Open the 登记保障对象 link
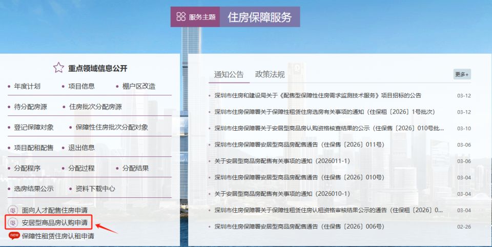 click(x=34, y=127)
